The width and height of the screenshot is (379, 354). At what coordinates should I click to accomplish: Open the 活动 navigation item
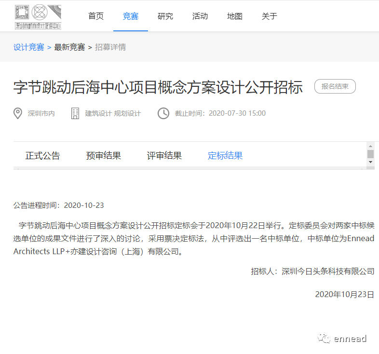click(200, 16)
